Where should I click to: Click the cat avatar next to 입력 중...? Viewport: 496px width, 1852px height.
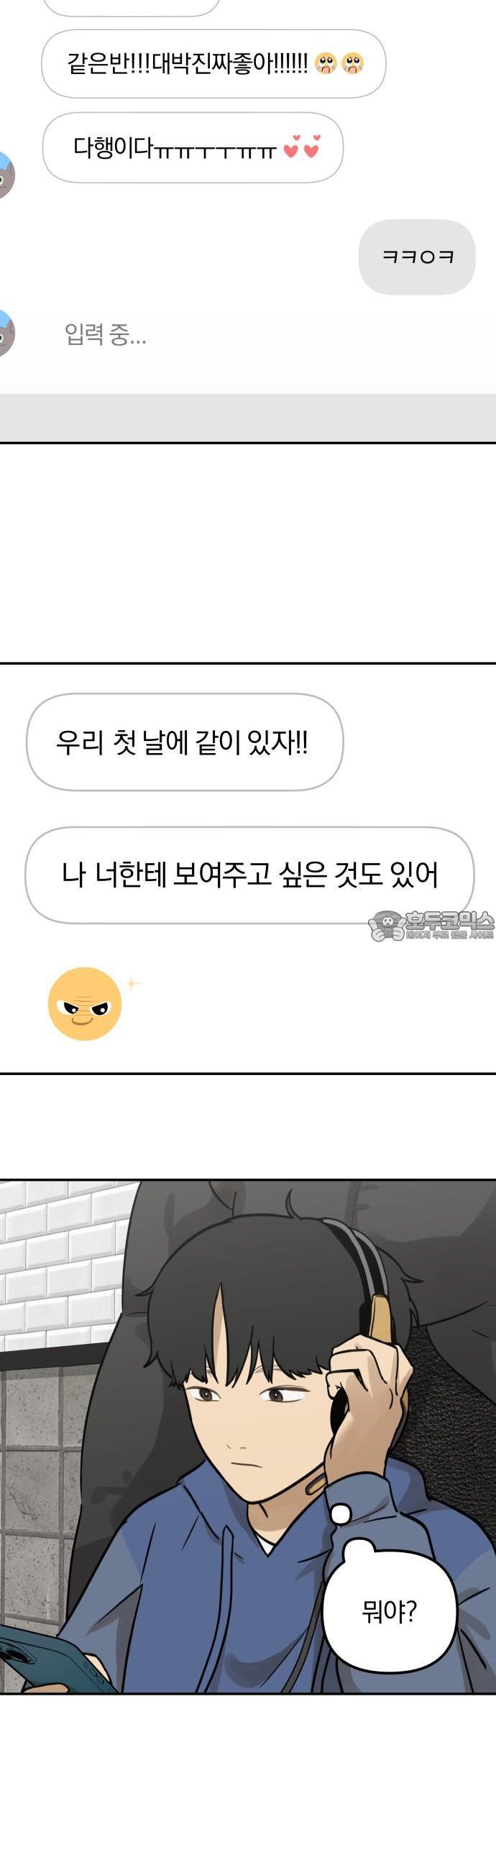click(6, 332)
